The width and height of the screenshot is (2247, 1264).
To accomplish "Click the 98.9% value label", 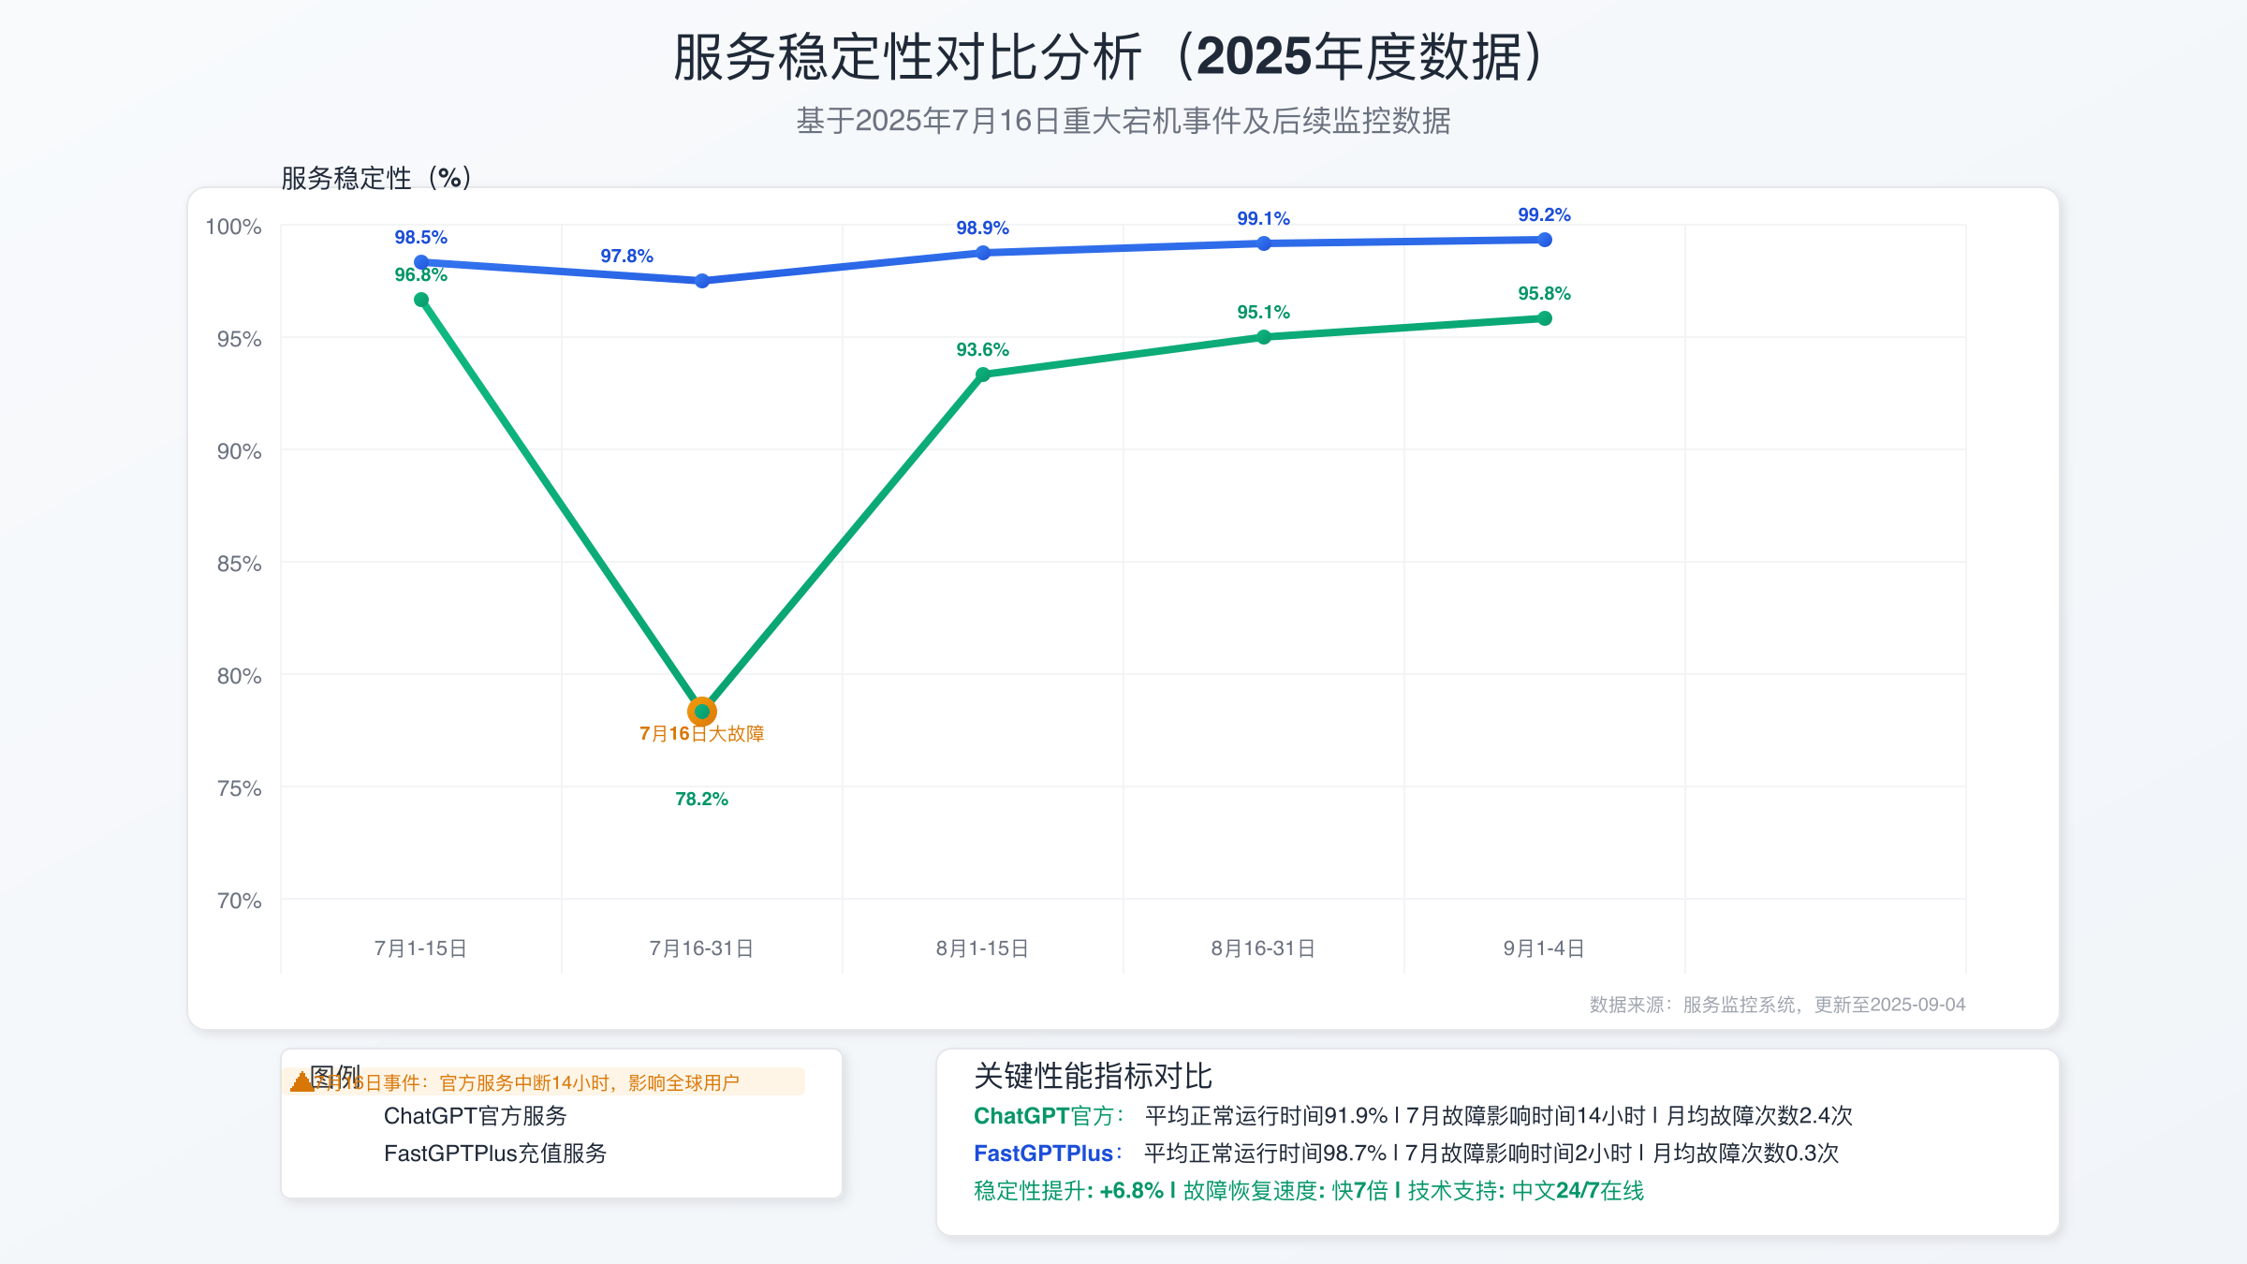I will pyautogui.click(x=983, y=228).
